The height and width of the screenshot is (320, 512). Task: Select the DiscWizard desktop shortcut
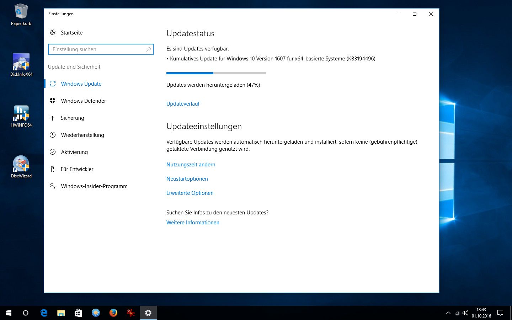pyautogui.click(x=21, y=167)
